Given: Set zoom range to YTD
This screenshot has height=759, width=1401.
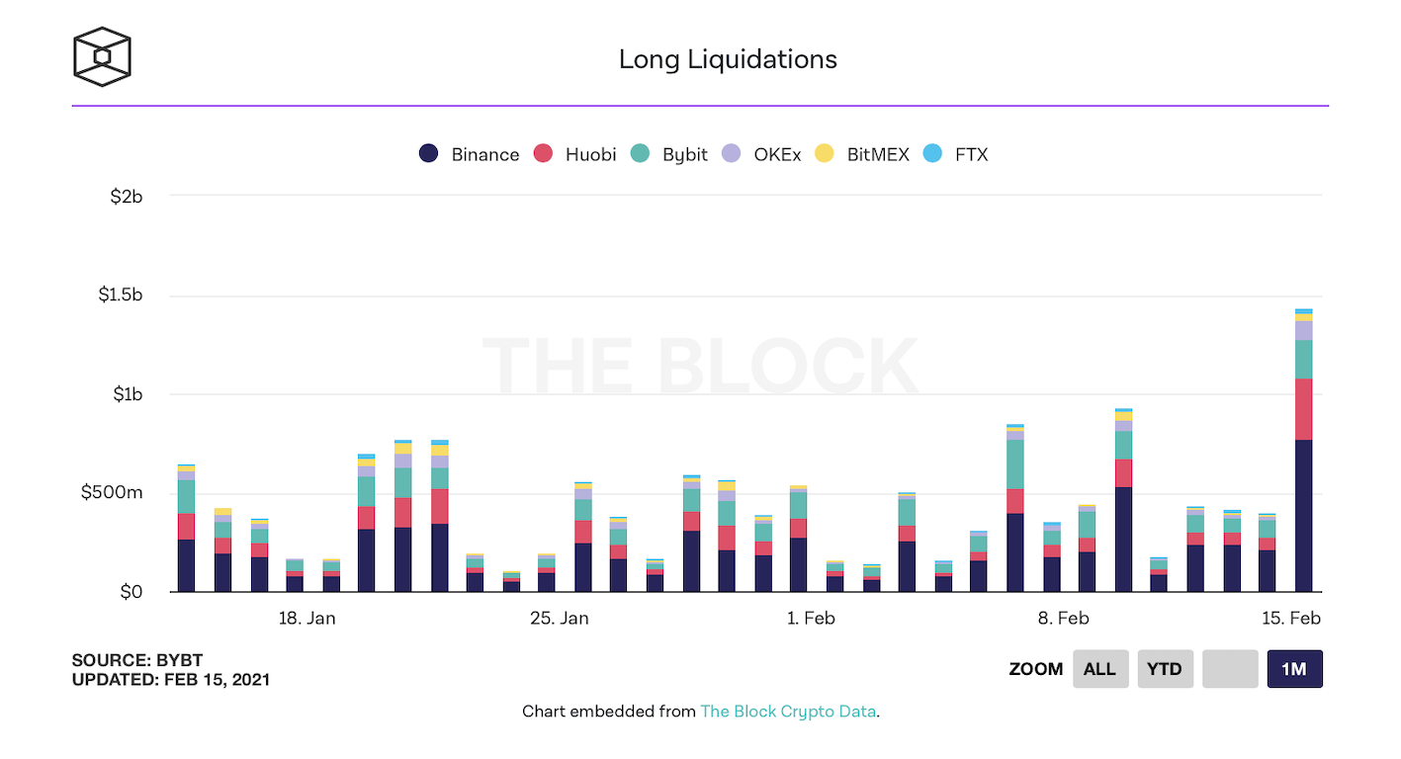Looking at the screenshot, I should tap(1165, 669).
